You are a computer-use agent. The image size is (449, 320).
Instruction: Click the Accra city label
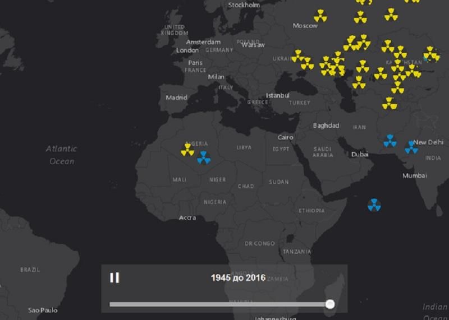tap(187, 217)
